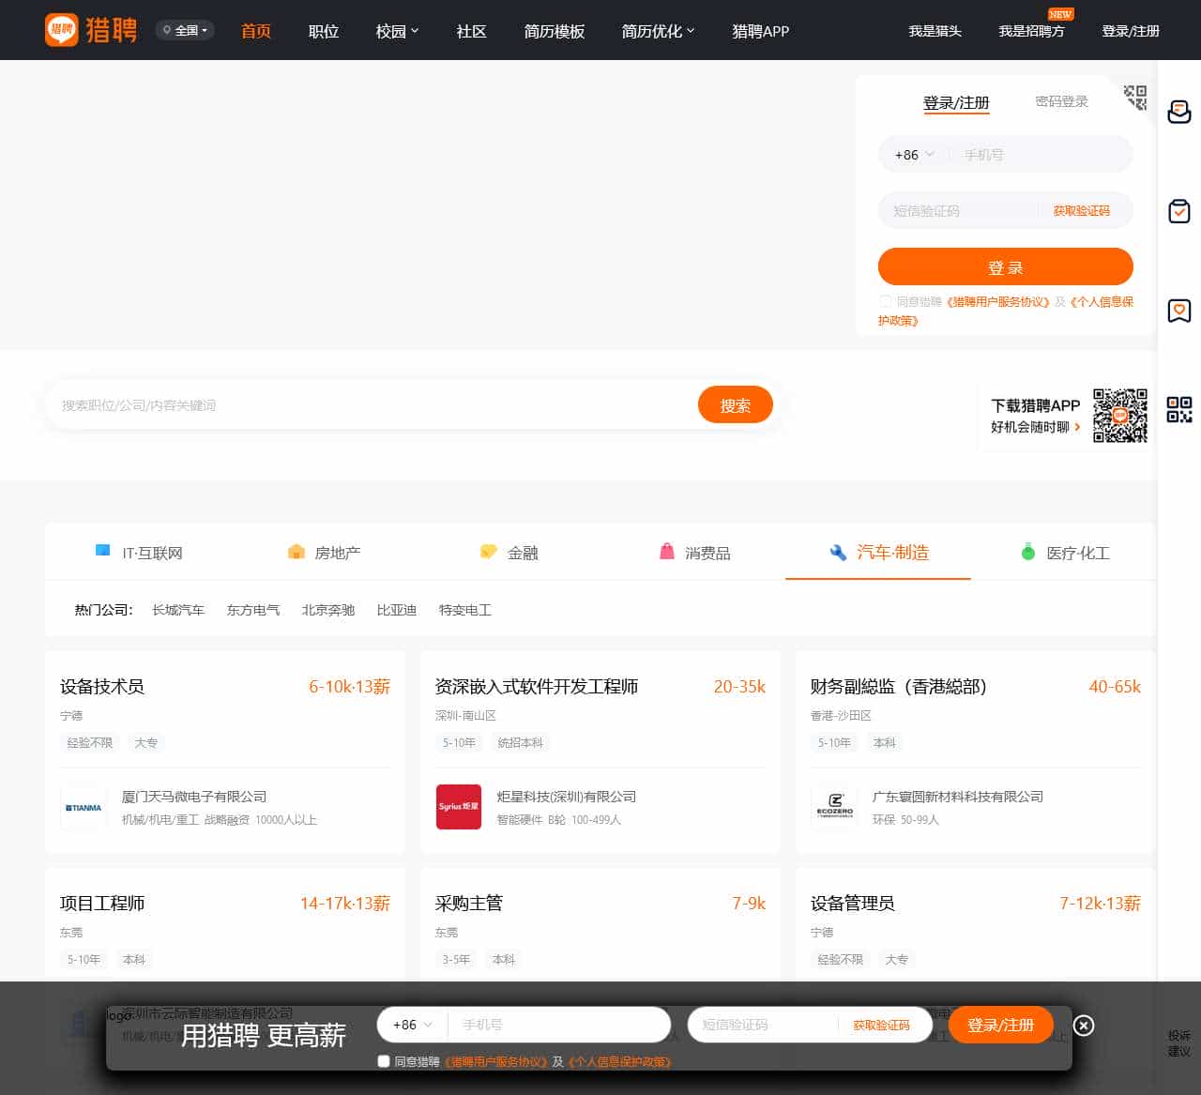Close the bottom login banner

pos(1083,1026)
